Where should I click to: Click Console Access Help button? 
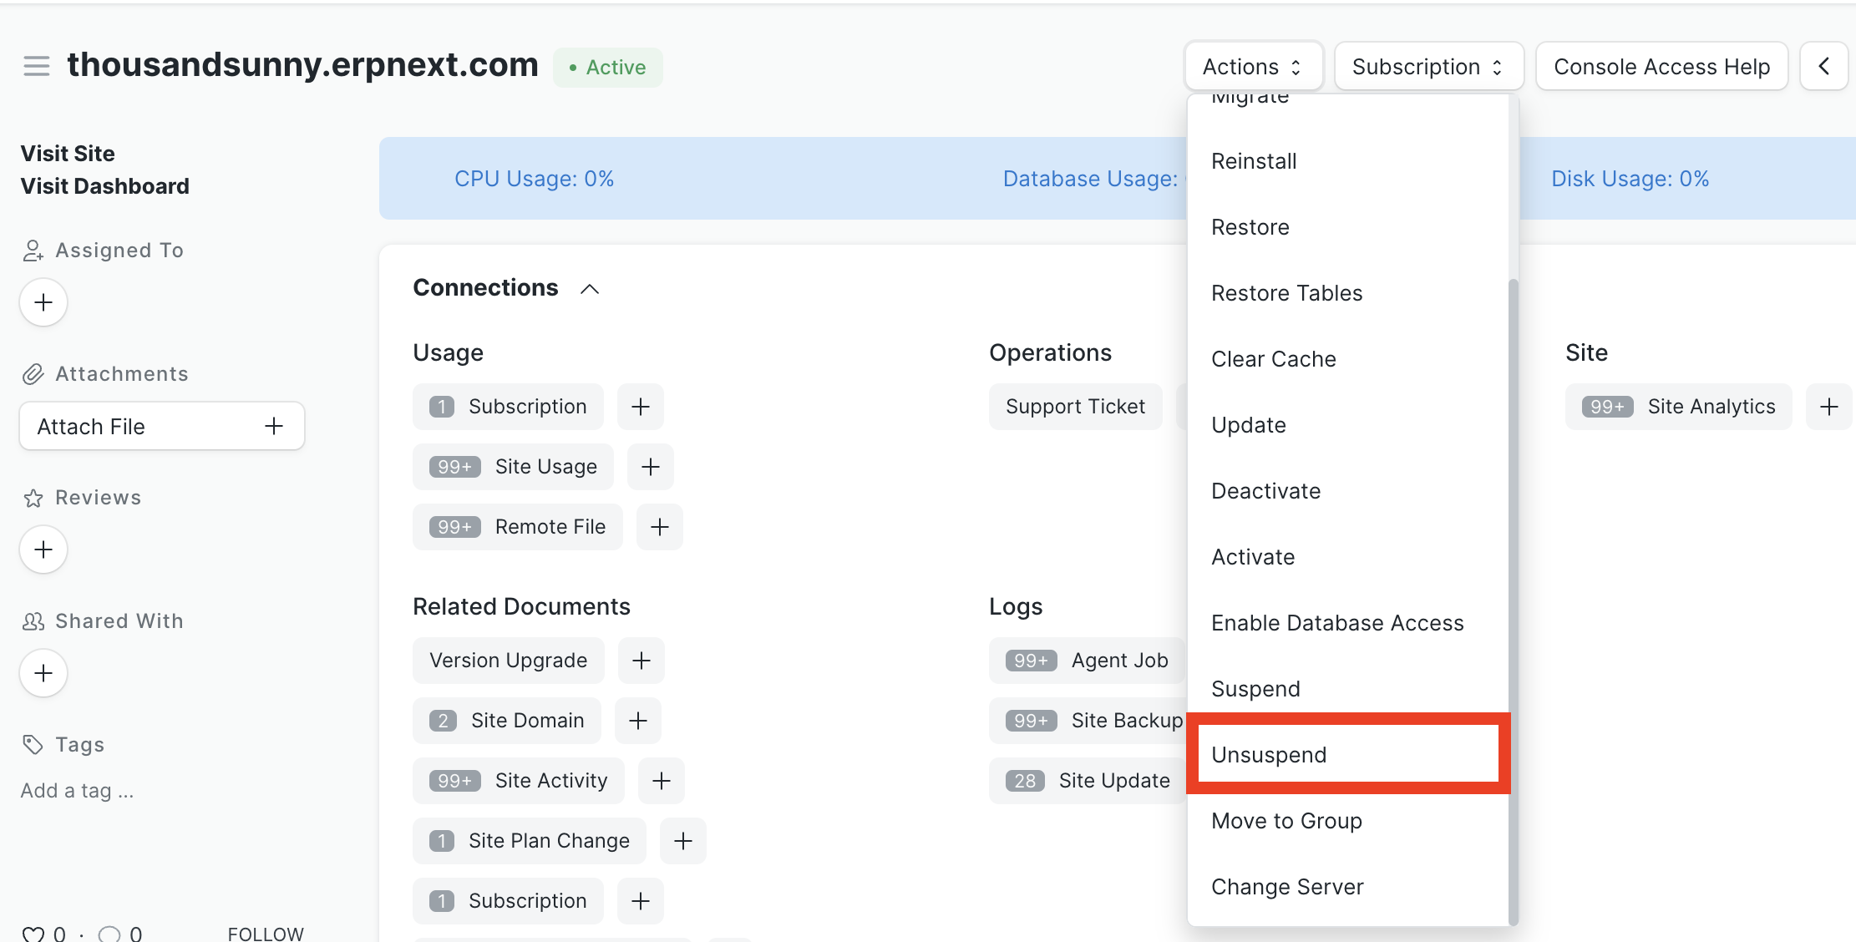pos(1661,66)
